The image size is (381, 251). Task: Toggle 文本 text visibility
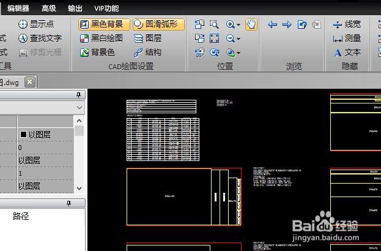[347, 52]
